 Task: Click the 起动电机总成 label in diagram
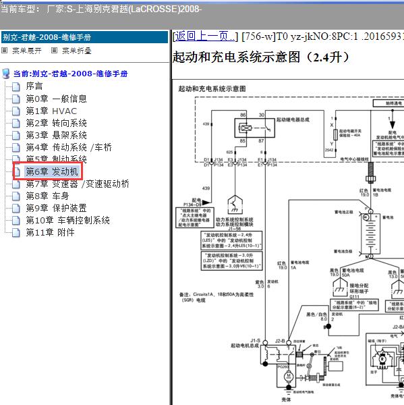click(x=244, y=346)
